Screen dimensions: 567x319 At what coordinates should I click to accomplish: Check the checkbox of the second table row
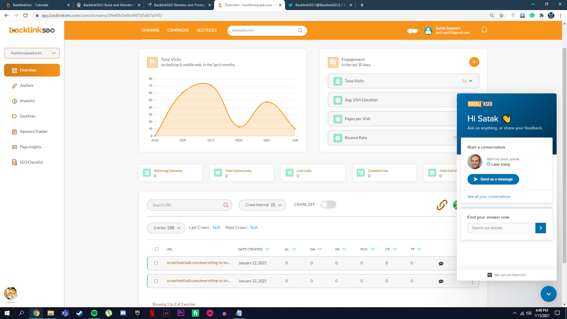pos(156,281)
